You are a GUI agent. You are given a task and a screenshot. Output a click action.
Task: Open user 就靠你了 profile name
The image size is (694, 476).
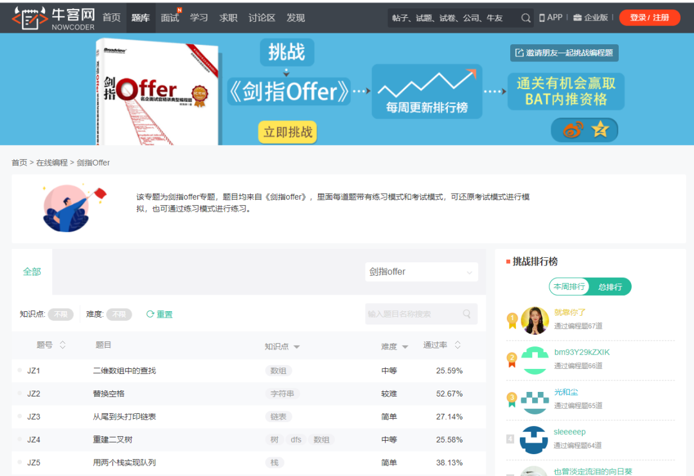point(569,312)
